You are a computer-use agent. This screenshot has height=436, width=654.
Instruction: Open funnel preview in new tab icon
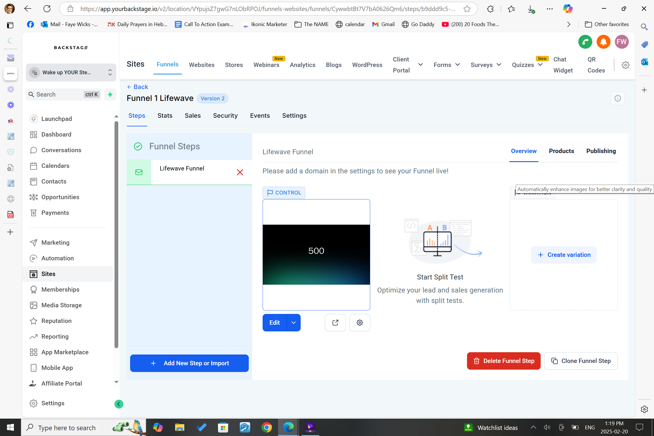[x=335, y=323]
